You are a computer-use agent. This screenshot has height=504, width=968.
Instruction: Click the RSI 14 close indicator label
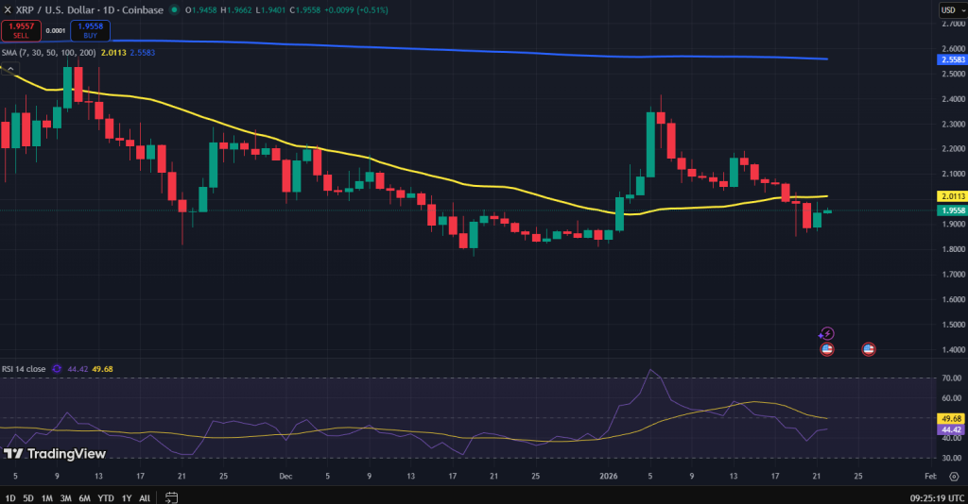tap(24, 369)
